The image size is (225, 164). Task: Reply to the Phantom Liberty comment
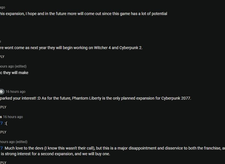click(x=3, y=107)
